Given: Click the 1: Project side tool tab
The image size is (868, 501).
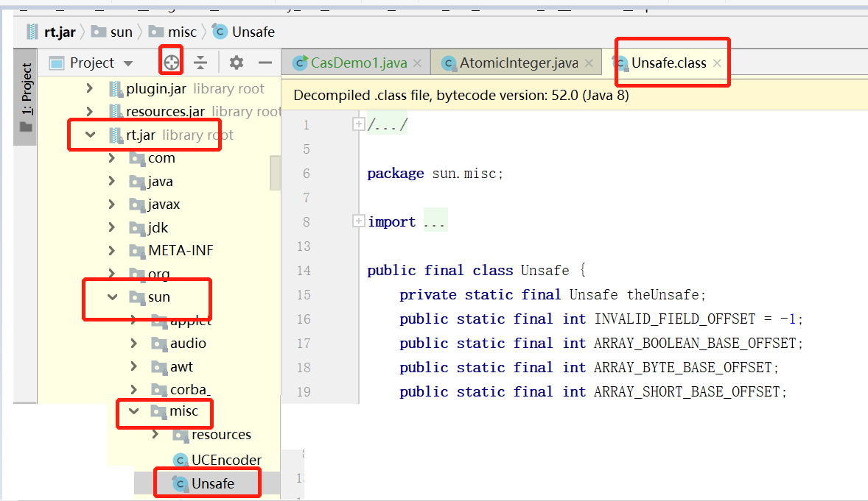Looking at the screenshot, I should click(x=26, y=96).
